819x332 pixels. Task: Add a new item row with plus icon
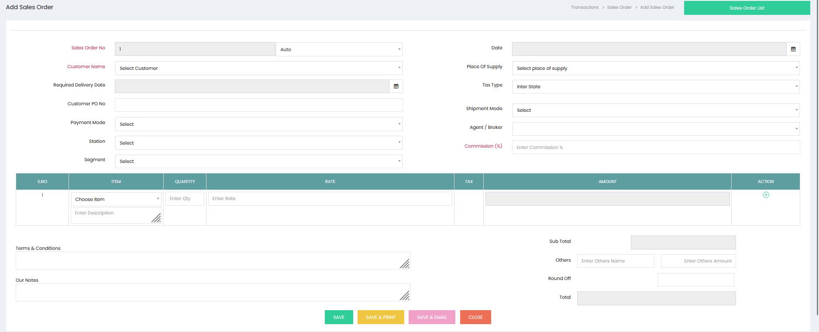[766, 195]
